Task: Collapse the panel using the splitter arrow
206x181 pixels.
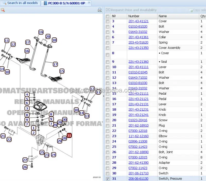Action: pyautogui.click(x=104, y=96)
